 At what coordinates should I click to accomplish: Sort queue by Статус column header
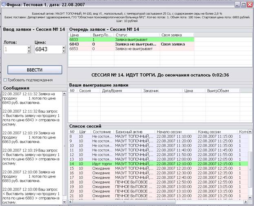tap(137, 35)
